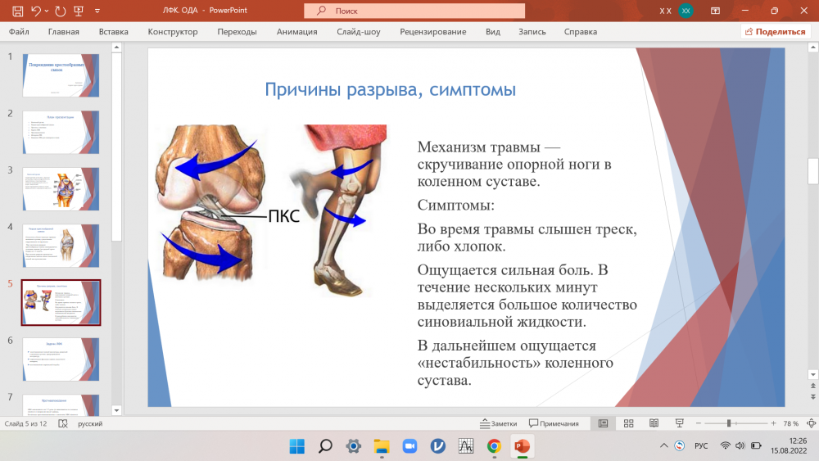Go to next slide double-arrow
Image resolution: width=819 pixels, height=461 pixels.
point(812,397)
